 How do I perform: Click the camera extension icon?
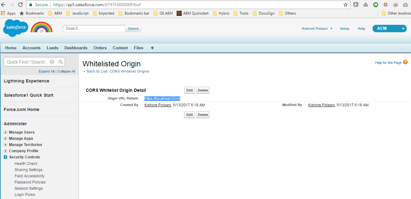[405, 5]
